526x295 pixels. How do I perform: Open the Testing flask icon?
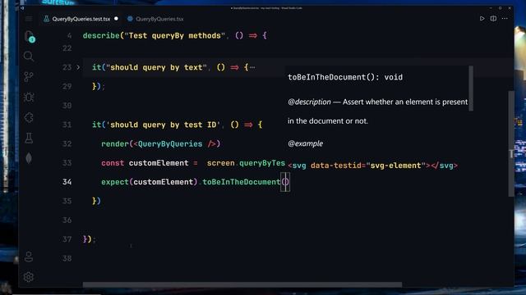29,138
